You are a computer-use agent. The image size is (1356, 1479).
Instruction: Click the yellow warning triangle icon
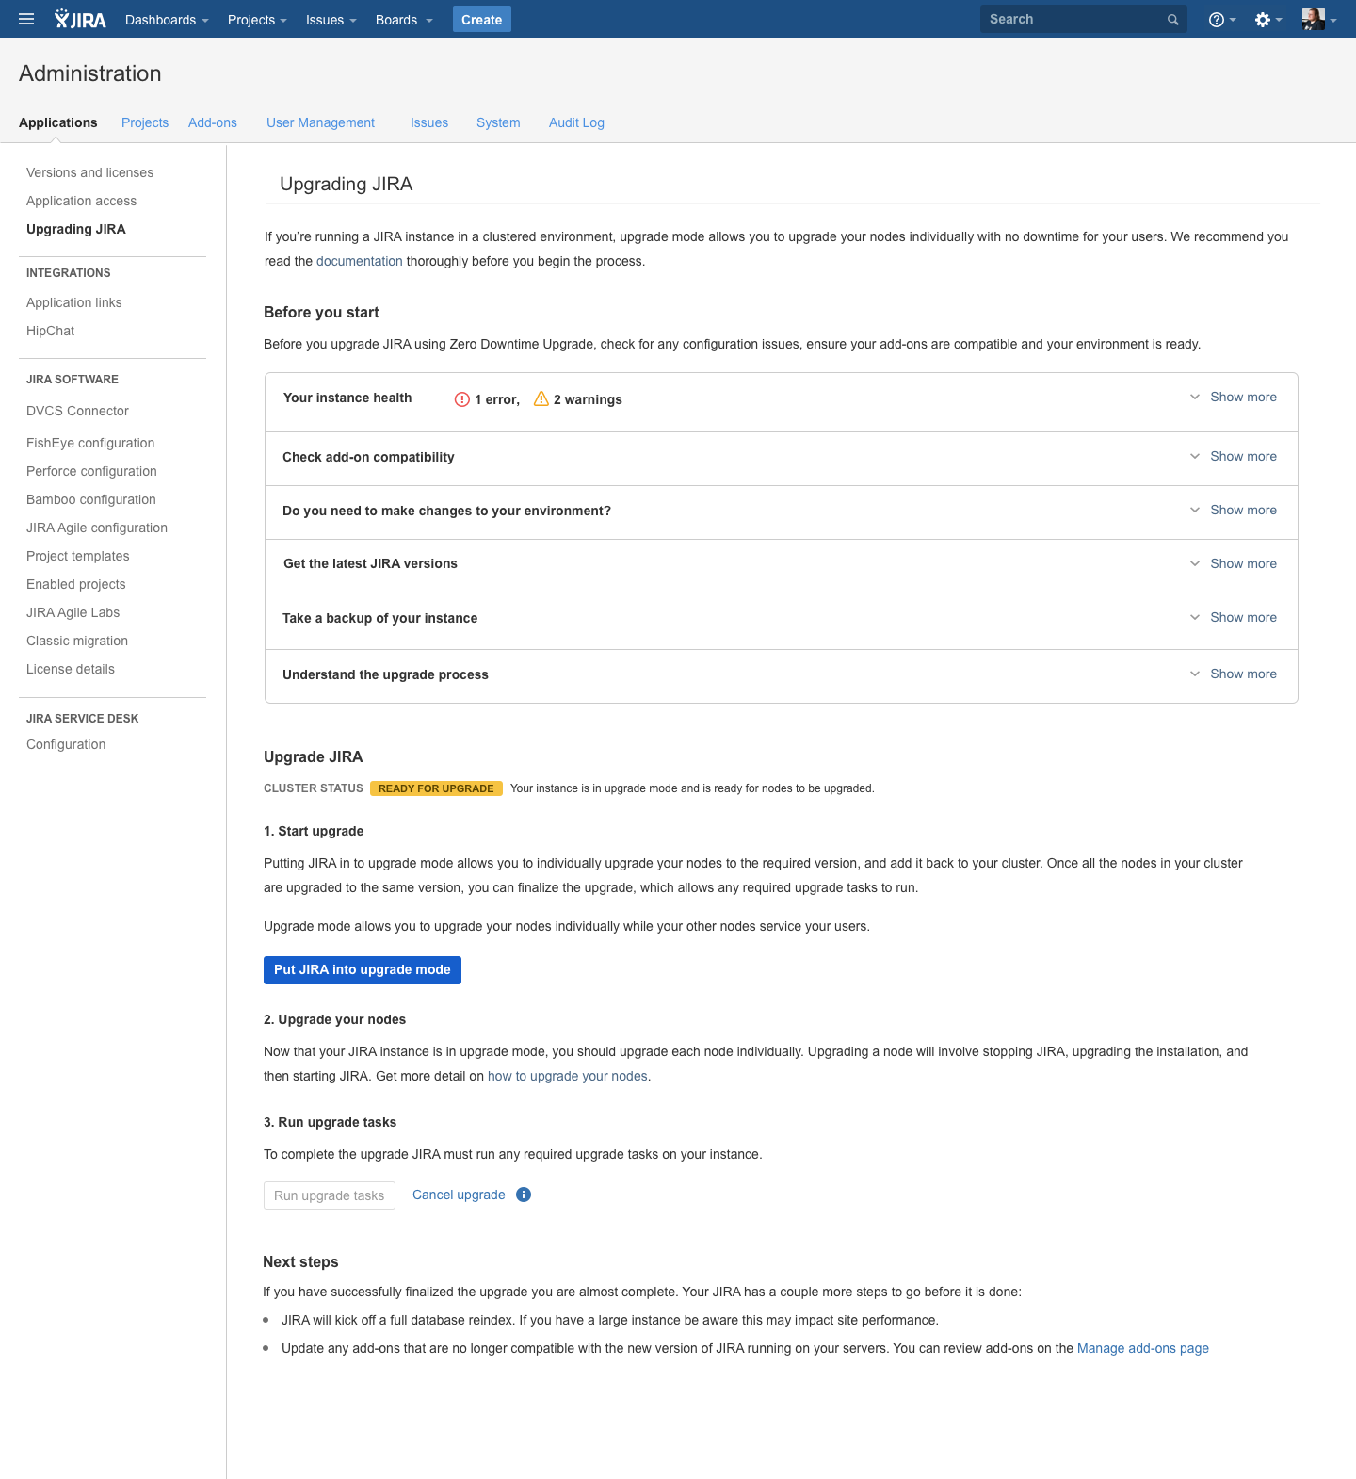tap(541, 398)
